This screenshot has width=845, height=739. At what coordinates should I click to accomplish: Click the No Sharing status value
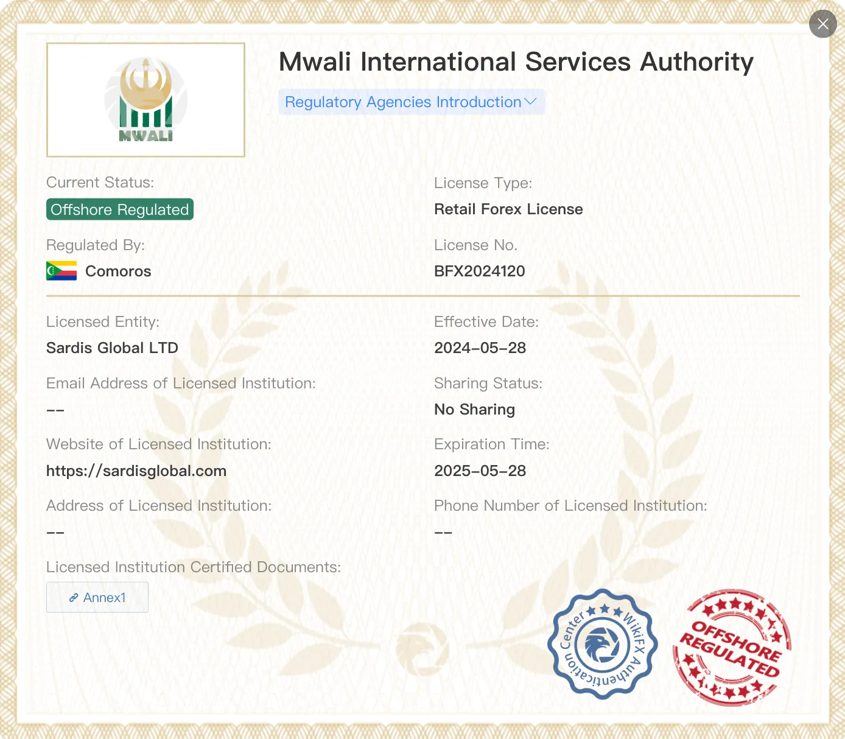(475, 410)
